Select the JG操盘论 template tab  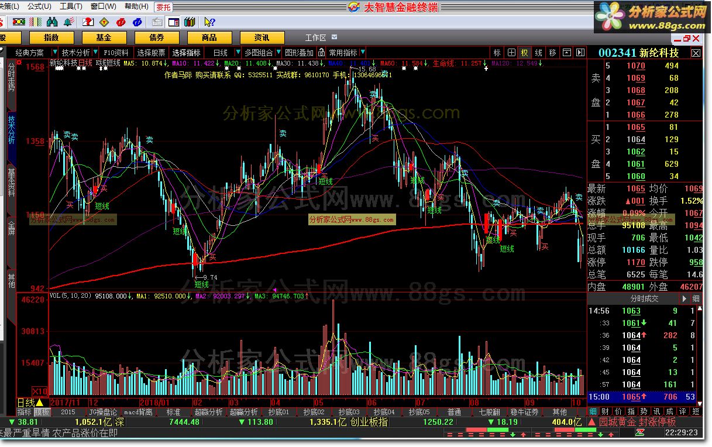102,412
